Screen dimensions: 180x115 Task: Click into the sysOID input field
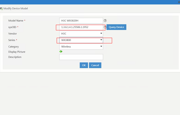(x=81, y=27)
